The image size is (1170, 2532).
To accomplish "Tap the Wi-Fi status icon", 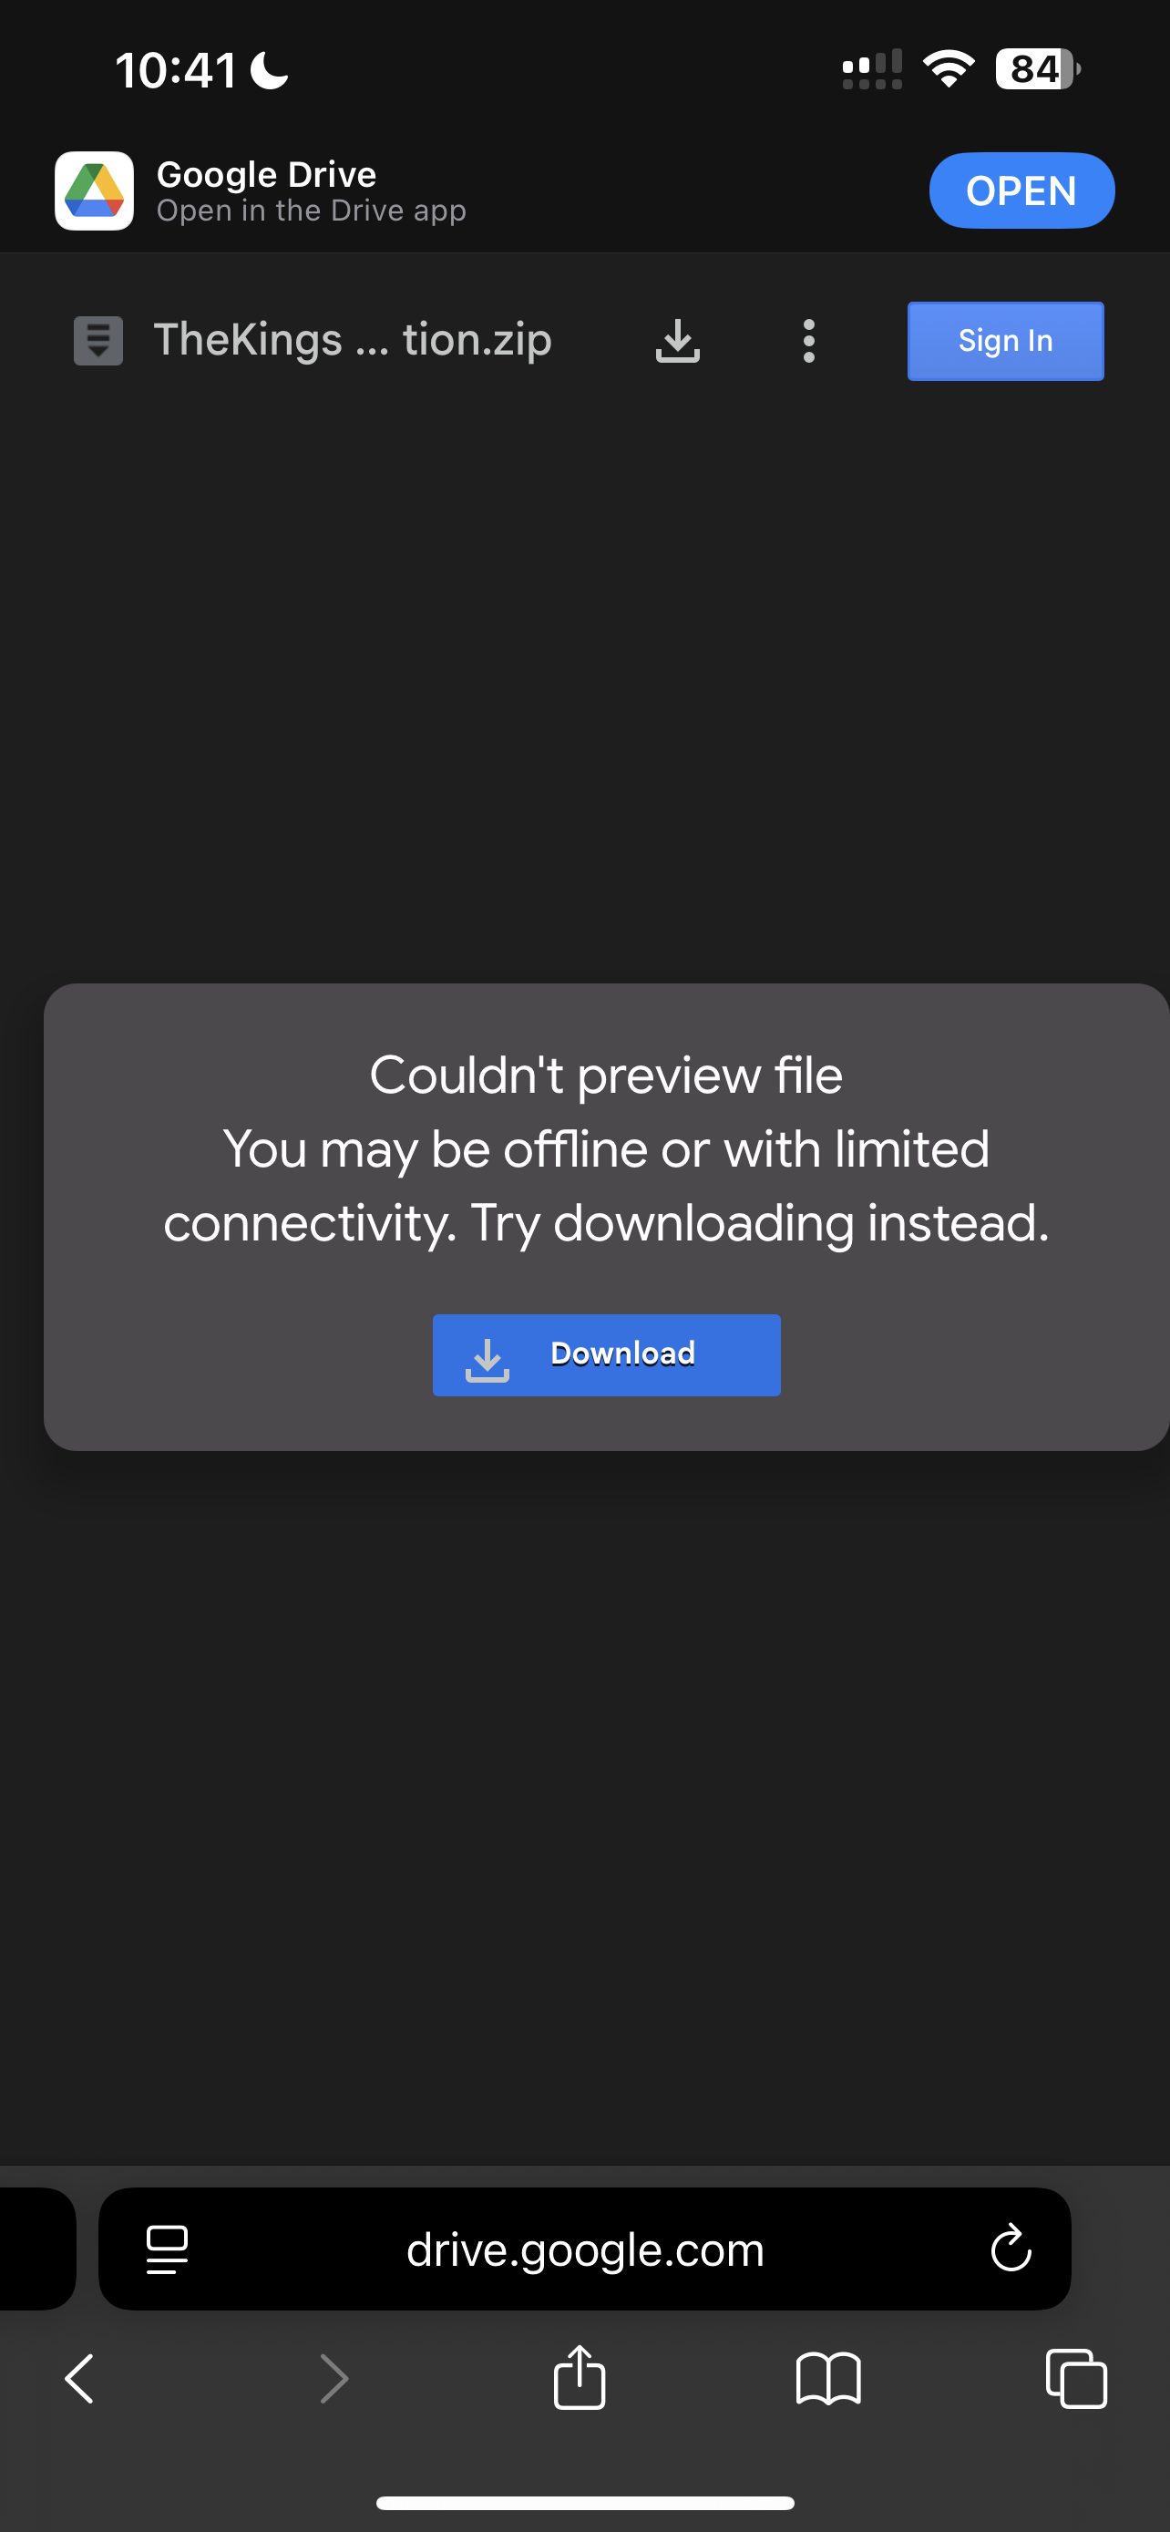I will tap(948, 68).
